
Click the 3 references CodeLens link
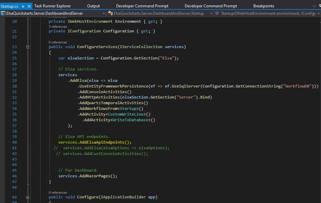click(x=58, y=26)
